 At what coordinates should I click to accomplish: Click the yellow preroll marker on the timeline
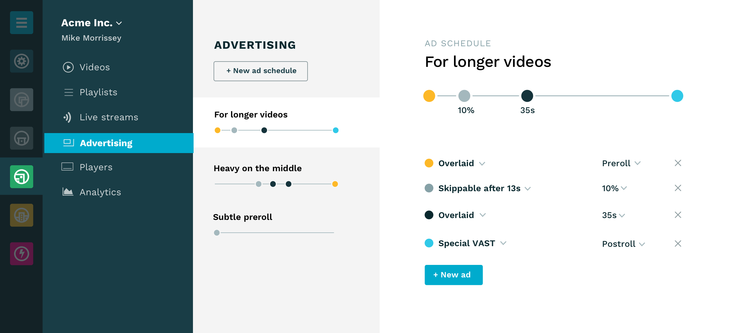(429, 96)
